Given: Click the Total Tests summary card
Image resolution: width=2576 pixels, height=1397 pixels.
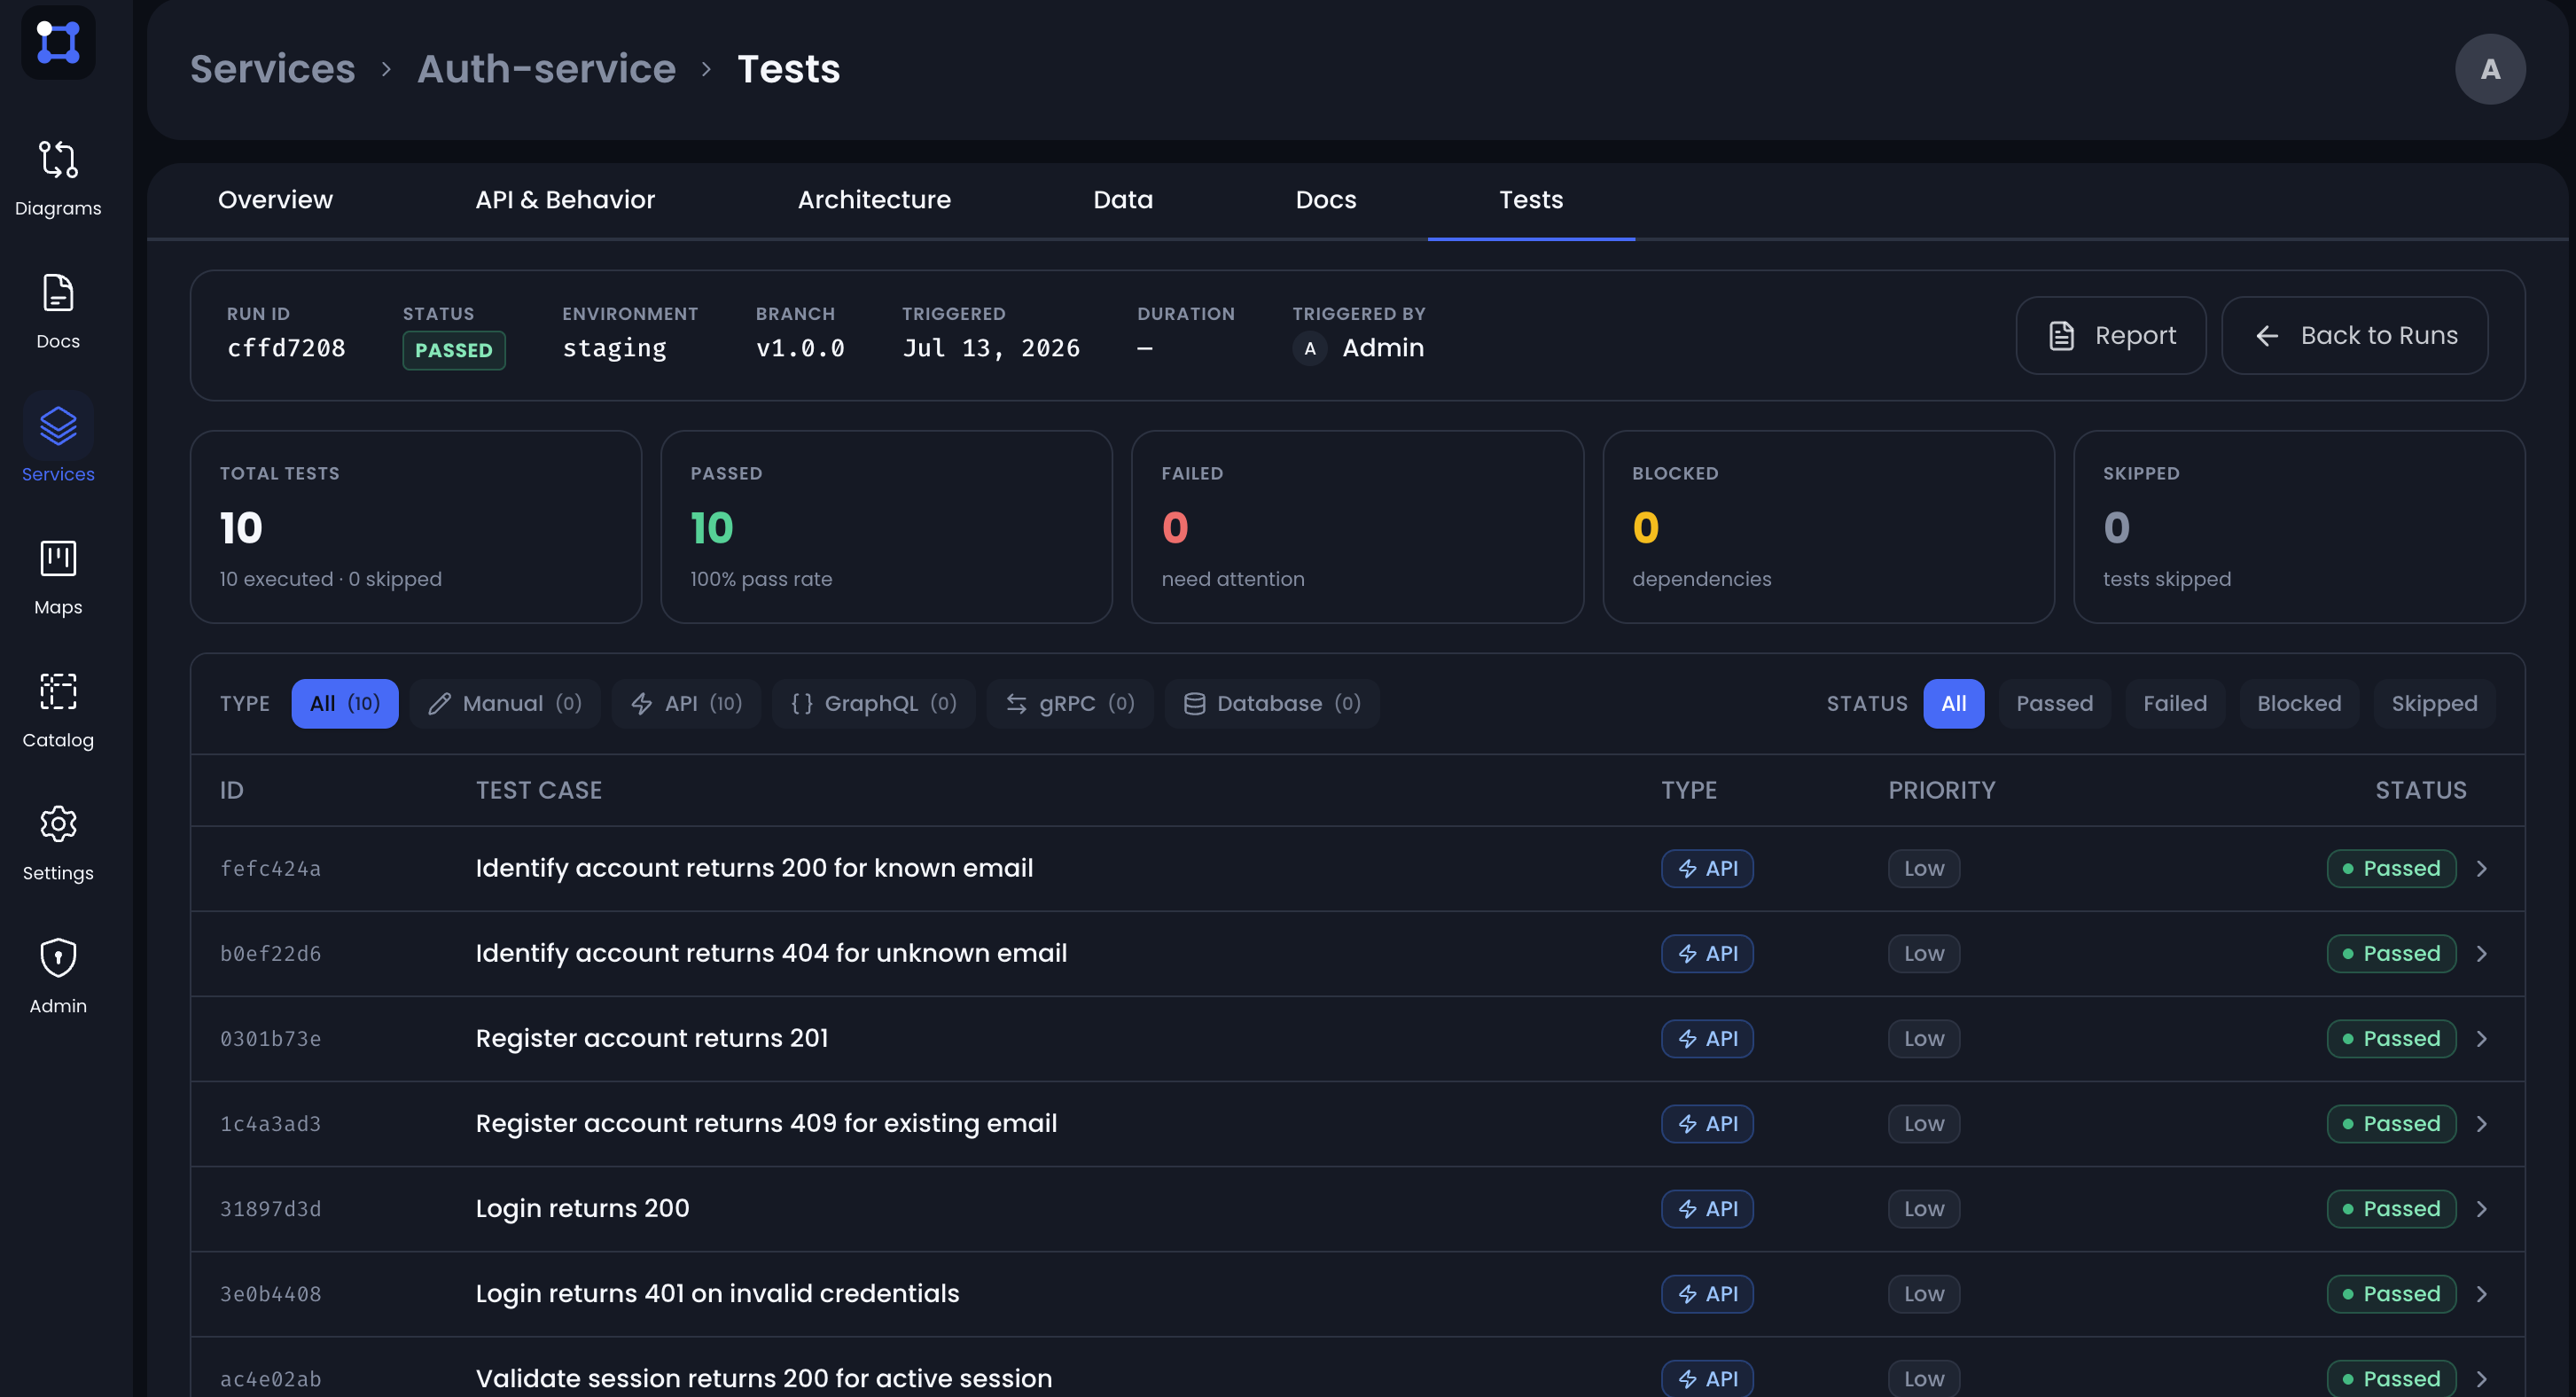Looking at the screenshot, I should (x=416, y=527).
